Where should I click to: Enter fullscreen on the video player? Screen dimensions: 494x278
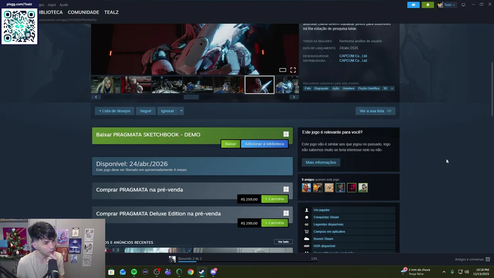click(x=293, y=70)
